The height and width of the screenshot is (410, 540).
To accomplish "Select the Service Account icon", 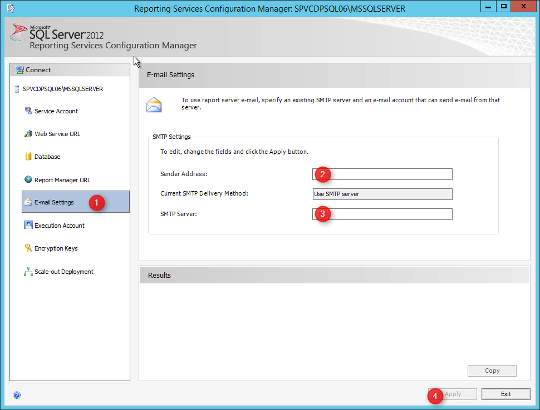I will coord(28,111).
